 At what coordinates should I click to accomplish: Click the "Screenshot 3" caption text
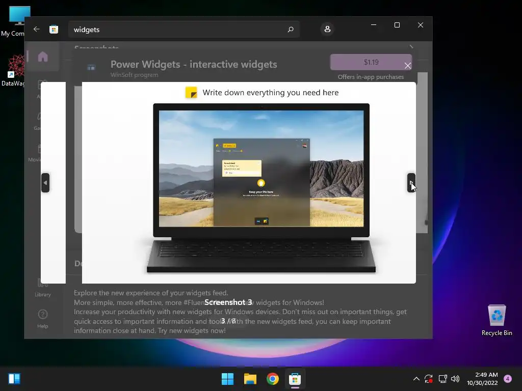[x=228, y=302]
